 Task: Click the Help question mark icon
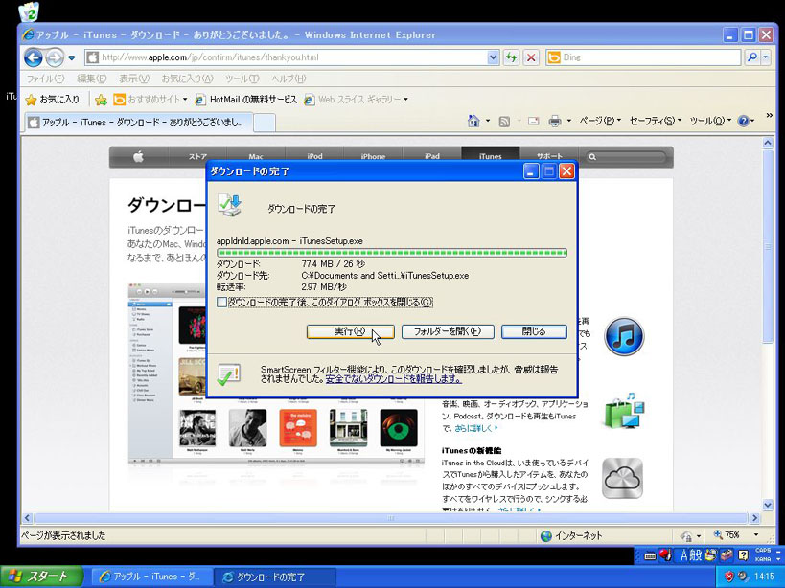743,121
